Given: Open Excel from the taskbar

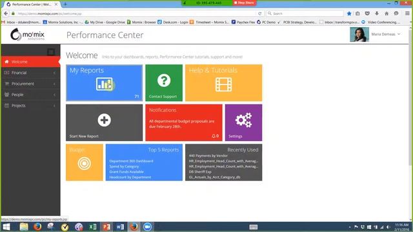Looking at the screenshot, I should click(x=92, y=227).
